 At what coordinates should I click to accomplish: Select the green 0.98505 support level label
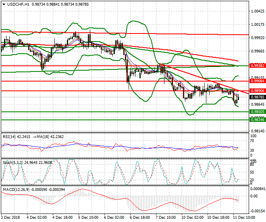tap(258, 111)
